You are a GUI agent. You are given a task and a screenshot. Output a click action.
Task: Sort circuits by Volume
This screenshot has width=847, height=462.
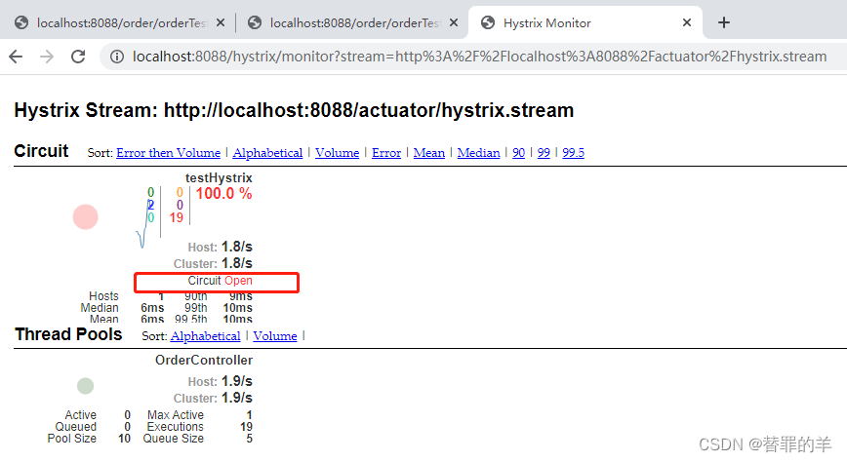click(337, 153)
